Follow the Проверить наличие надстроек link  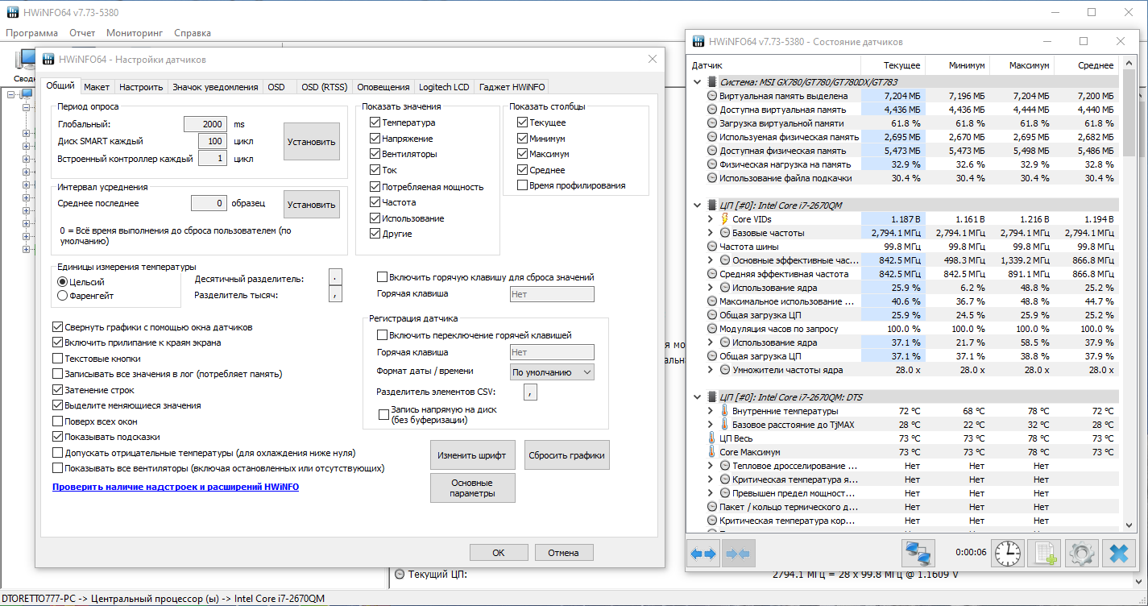pyautogui.click(x=176, y=487)
